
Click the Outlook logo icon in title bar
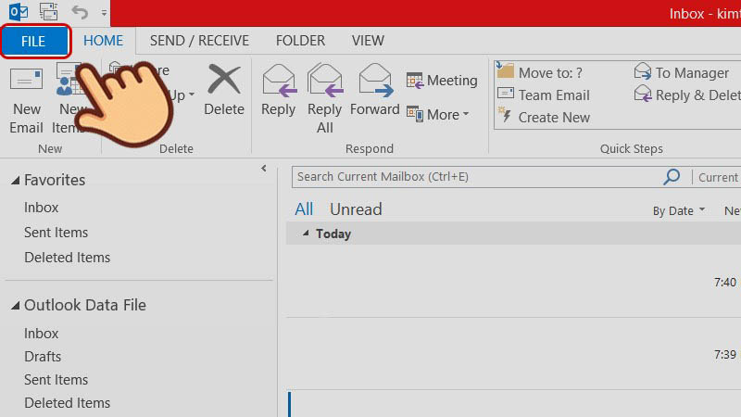(19, 11)
